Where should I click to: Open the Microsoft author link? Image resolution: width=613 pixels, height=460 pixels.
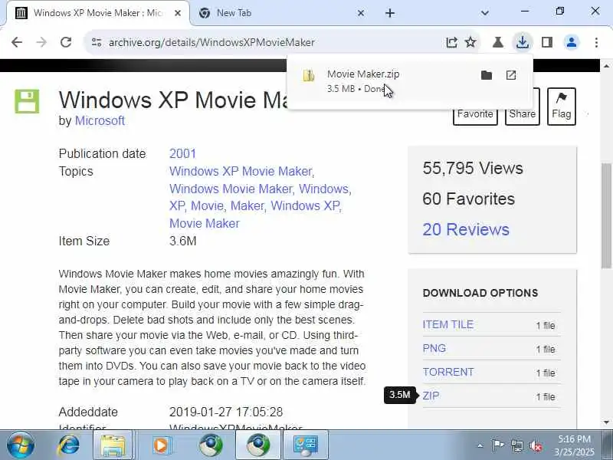(x=100, y=120)
